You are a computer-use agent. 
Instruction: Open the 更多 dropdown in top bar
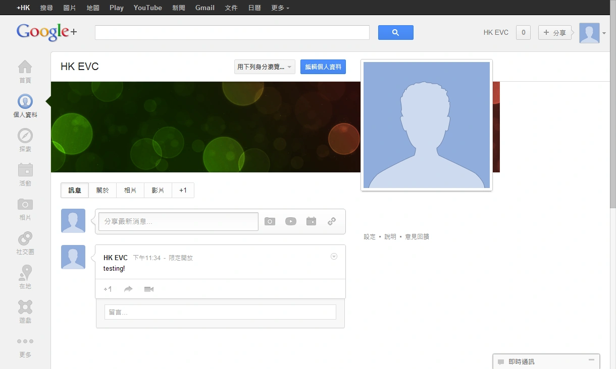point(280,8)
